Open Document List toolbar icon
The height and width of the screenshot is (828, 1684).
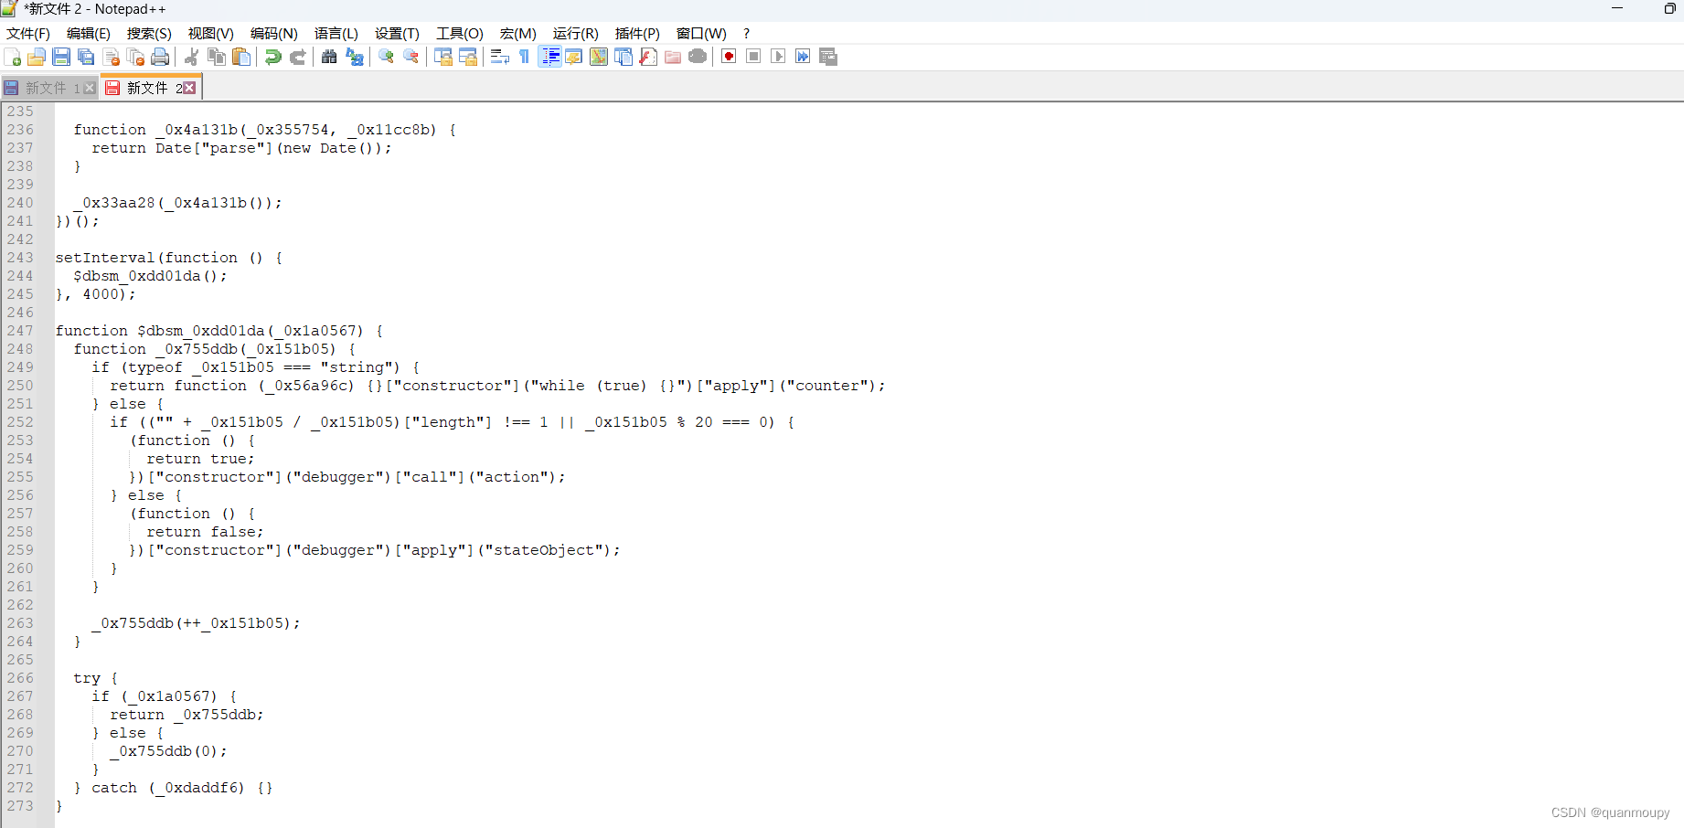[x=624, y=57]
